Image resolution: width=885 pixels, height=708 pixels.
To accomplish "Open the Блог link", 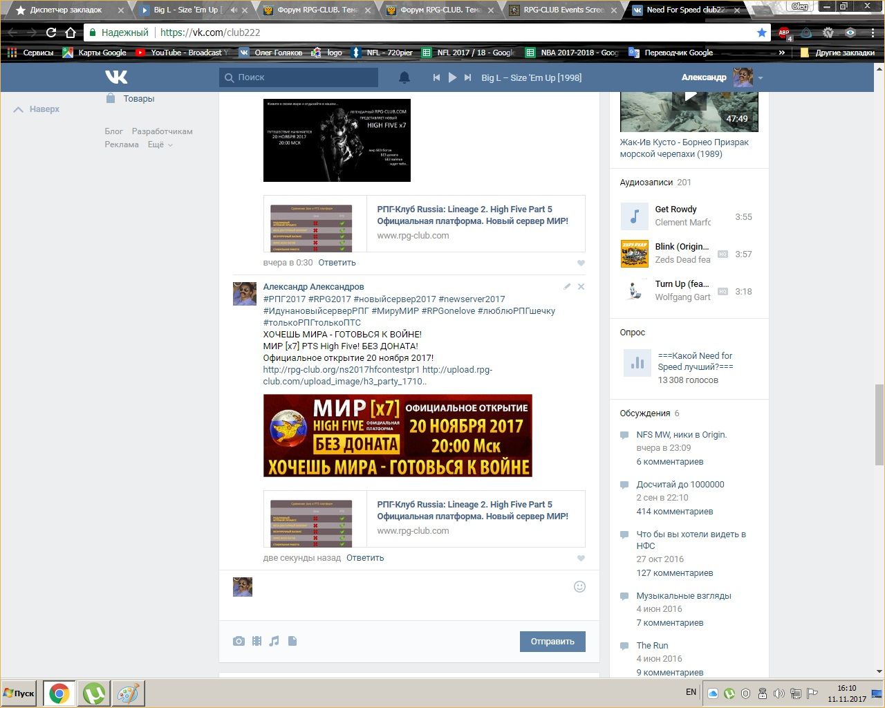I will [114, 131].
